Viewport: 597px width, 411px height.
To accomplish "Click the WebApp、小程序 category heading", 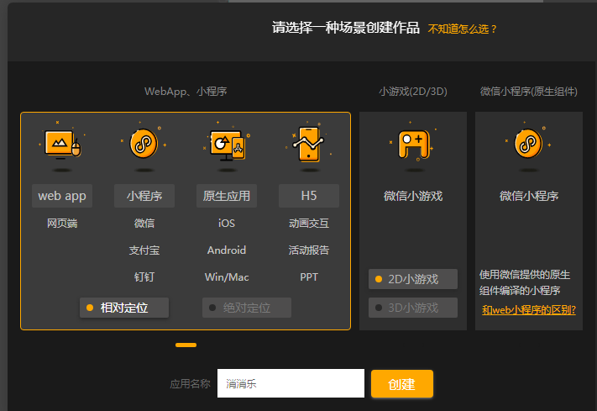I will [x=186, y=92].
